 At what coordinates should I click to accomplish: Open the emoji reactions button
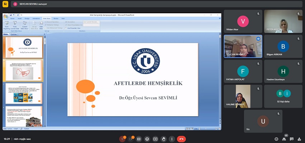pos(147,139)
